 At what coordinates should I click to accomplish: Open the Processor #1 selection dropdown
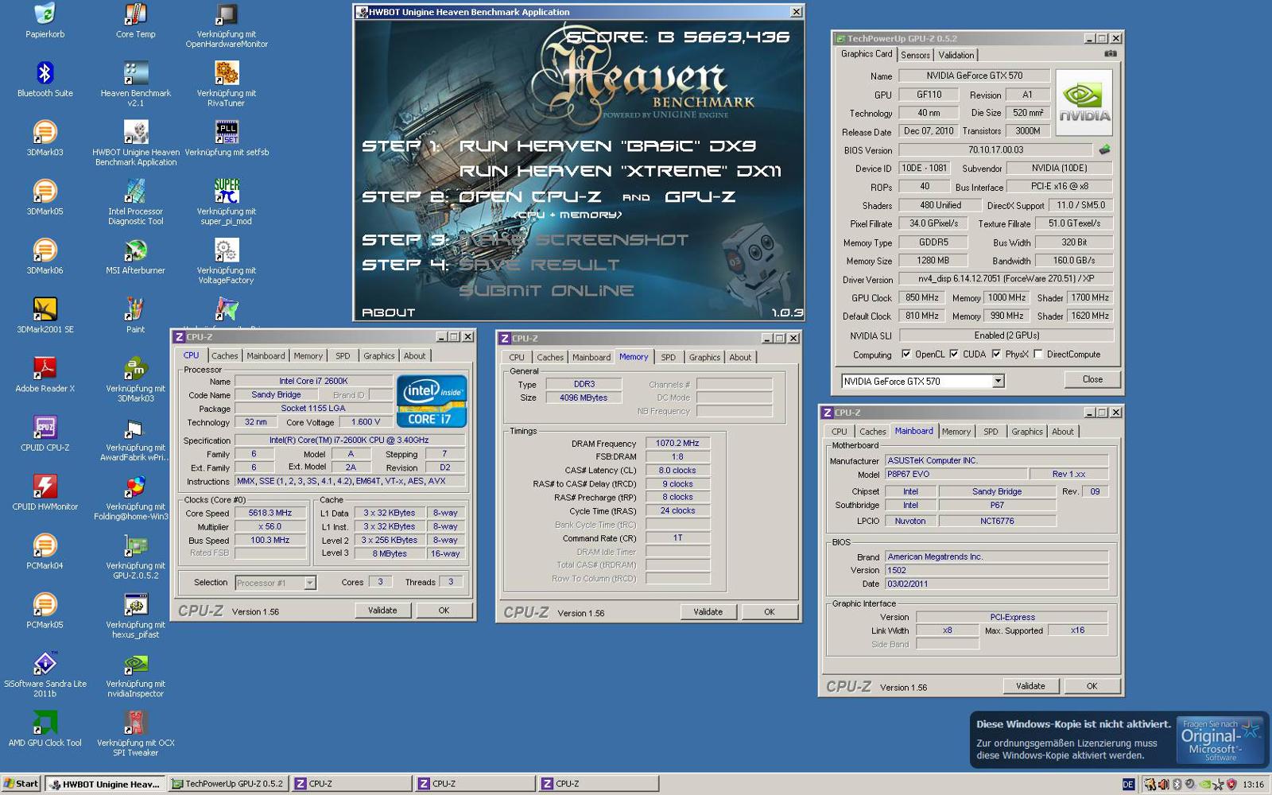coord(310,583)
